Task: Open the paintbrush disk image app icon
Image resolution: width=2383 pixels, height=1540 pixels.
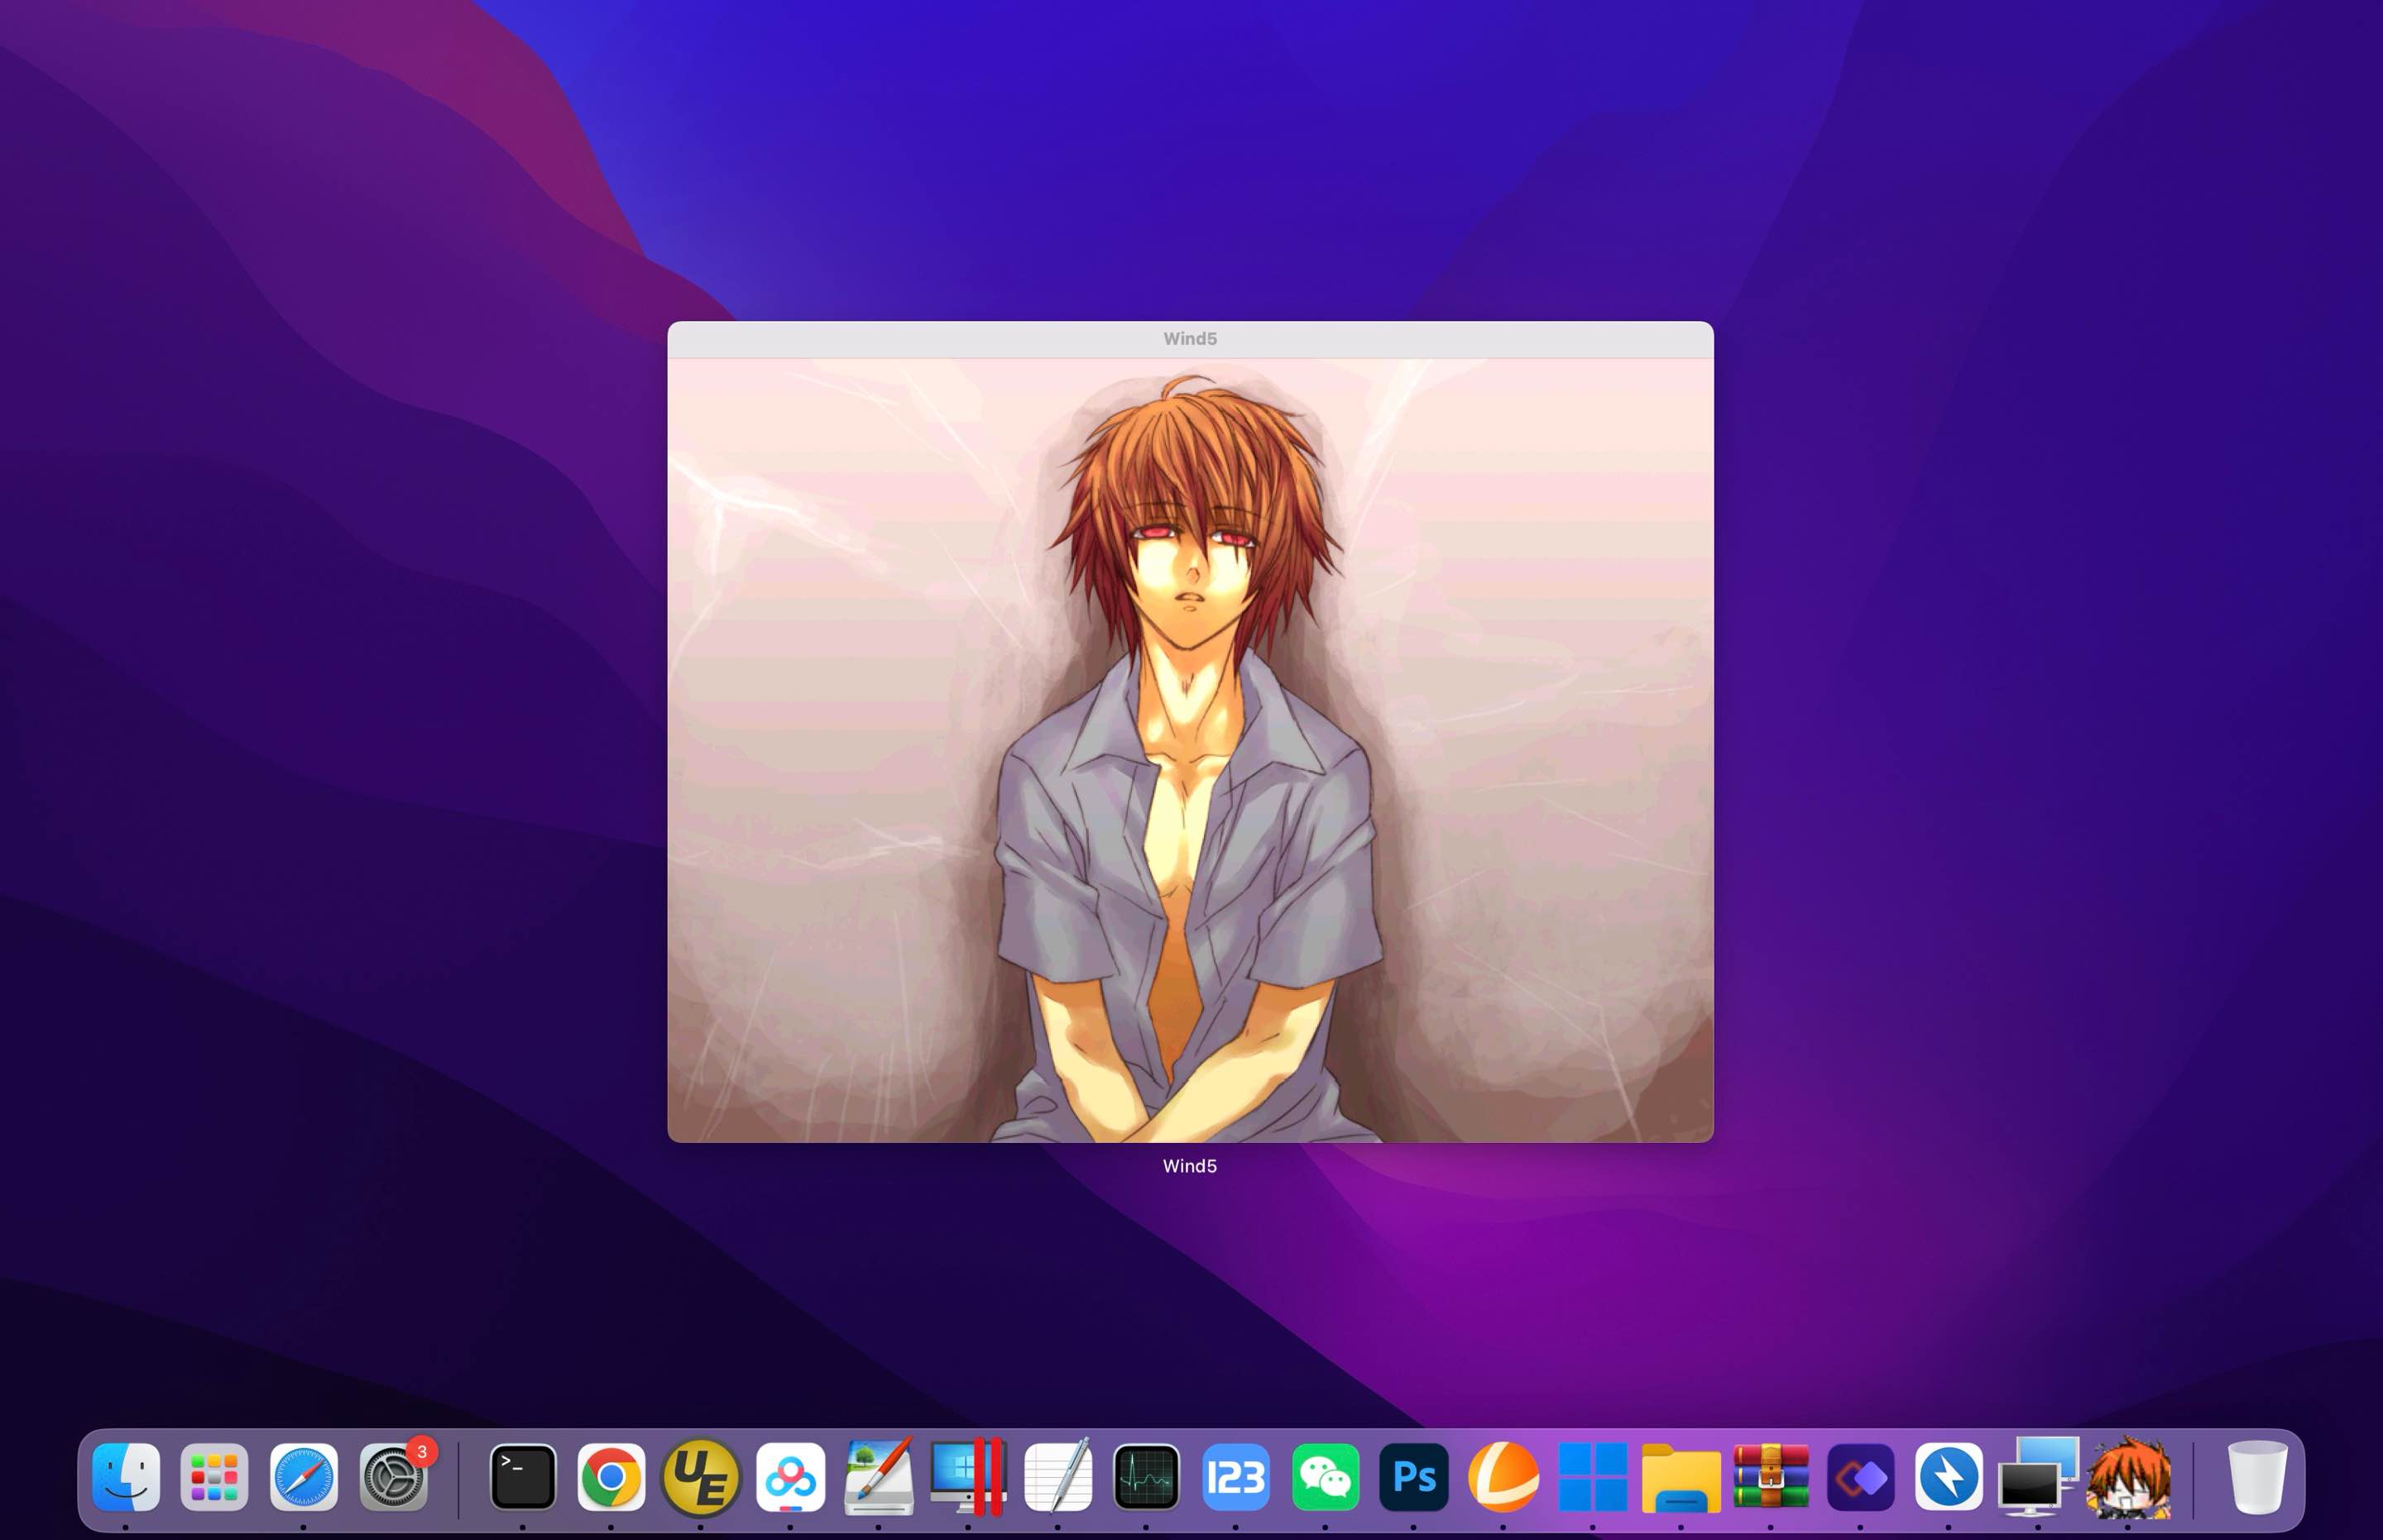Action: click(x=880, y=1477)
